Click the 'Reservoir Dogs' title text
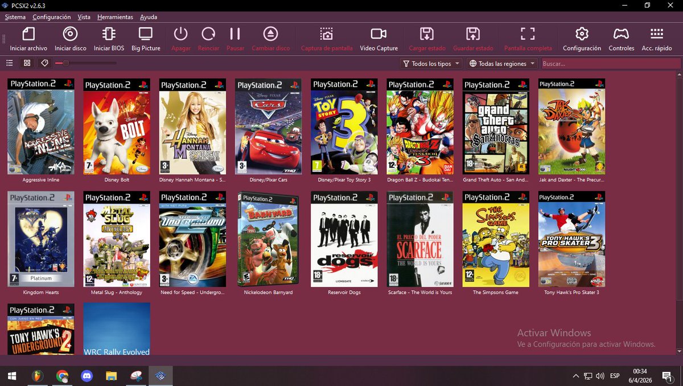 click(x=344, y=293)
